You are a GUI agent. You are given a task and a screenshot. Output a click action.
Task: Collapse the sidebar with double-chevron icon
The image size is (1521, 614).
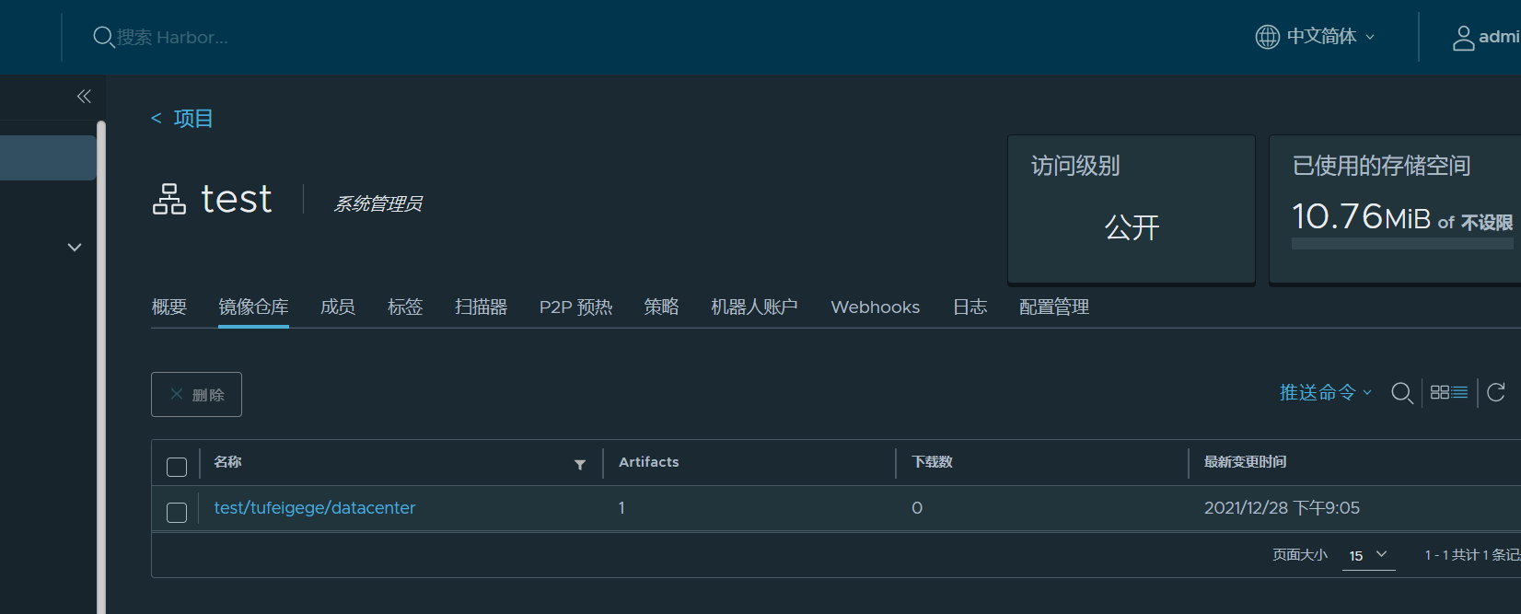pyautogui.click(x=84, y=97)
